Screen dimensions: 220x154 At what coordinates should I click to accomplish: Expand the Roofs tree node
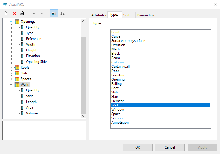pos(11,67)
